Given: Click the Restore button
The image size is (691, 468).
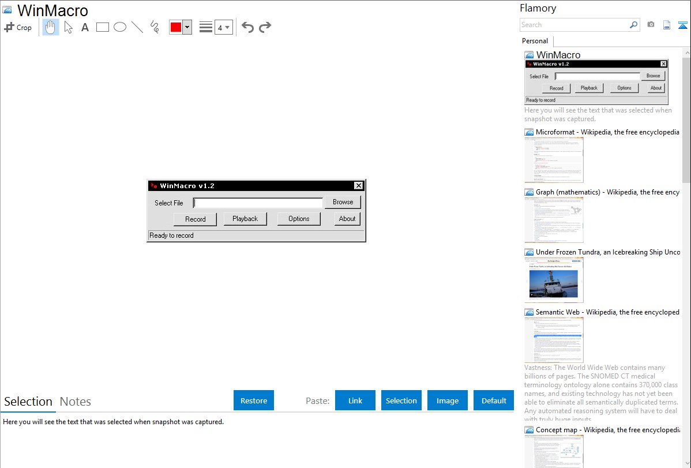Looking at the screenshot, I should coord(254,400).
